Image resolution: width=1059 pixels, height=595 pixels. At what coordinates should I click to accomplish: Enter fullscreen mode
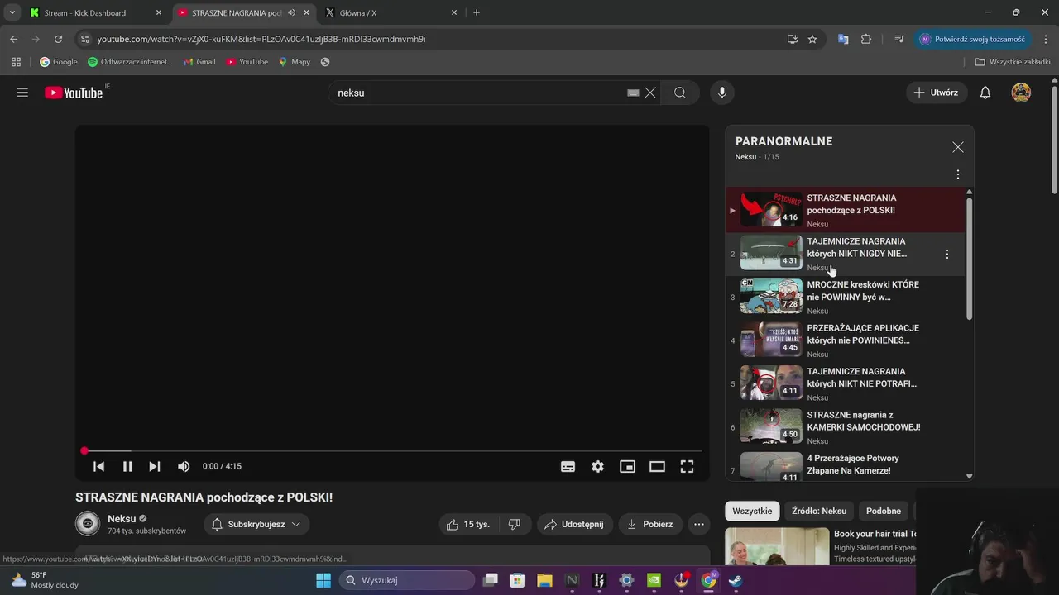point(687,466)
